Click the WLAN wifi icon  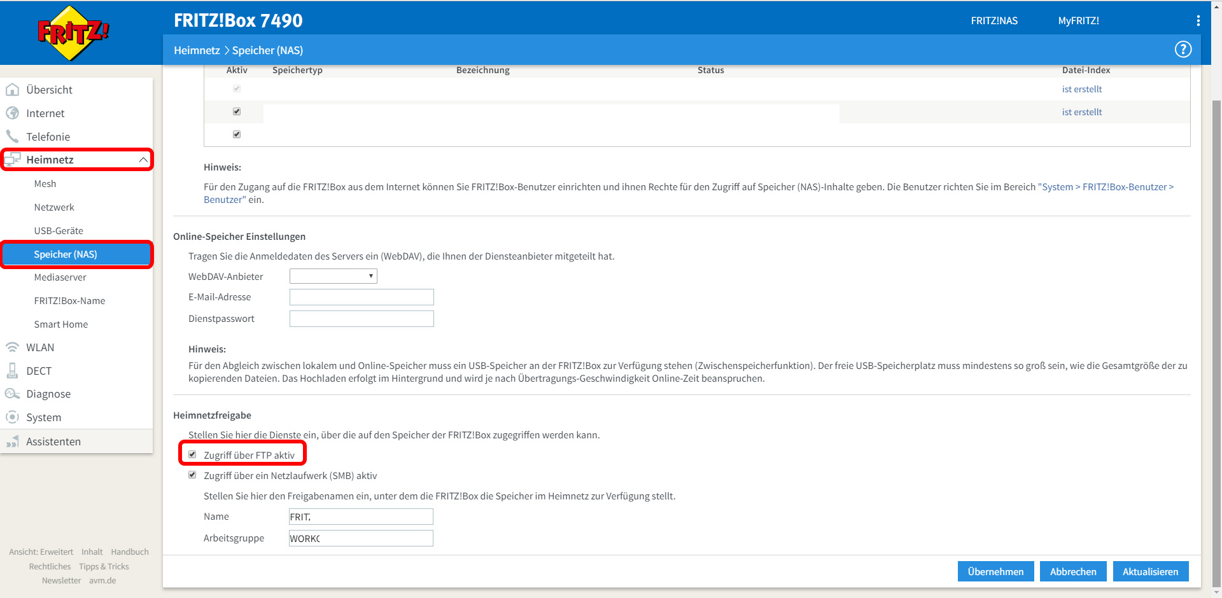pos(12,347)
